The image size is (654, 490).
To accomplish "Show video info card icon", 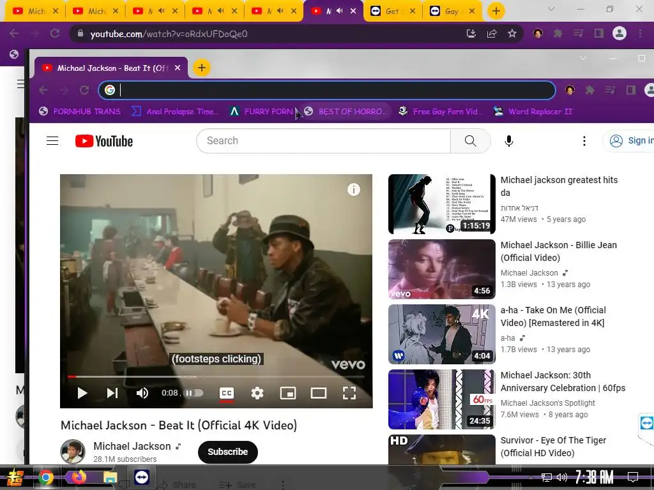I will [354, 189].
